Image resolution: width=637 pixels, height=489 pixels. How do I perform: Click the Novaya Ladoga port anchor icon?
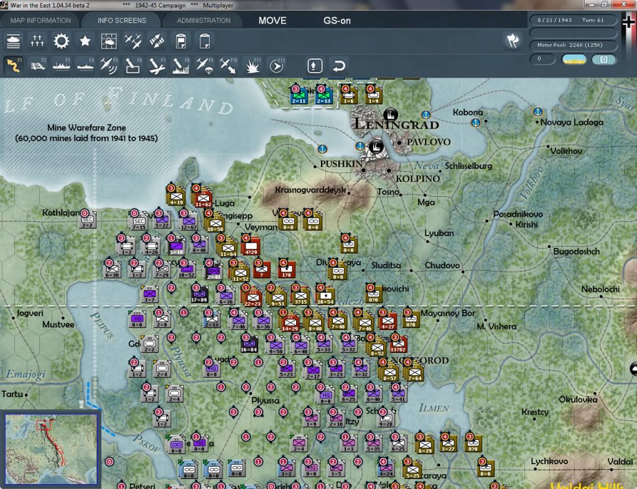[x=537, y=111]
